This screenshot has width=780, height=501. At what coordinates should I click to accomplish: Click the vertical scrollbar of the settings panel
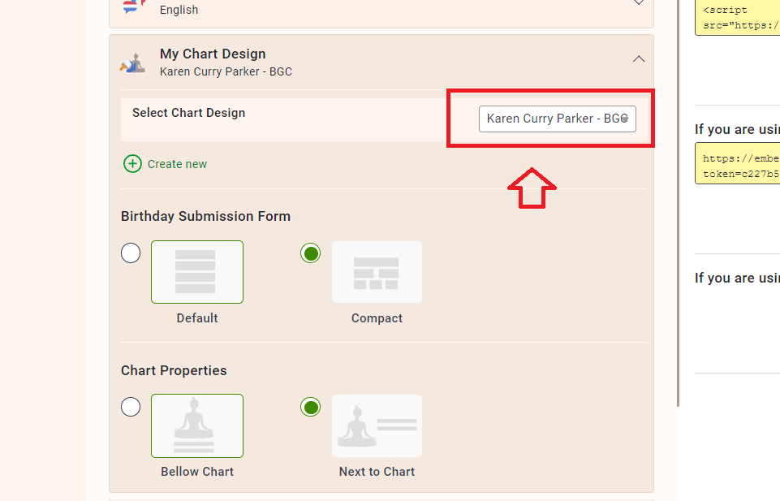(677, 203)
